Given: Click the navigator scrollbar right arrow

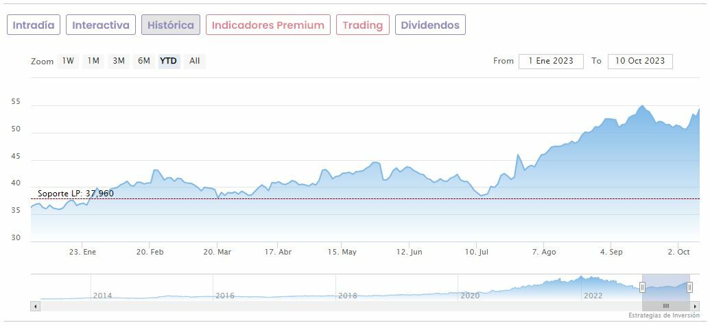Looking at the screenshot, I should (695, 306).
